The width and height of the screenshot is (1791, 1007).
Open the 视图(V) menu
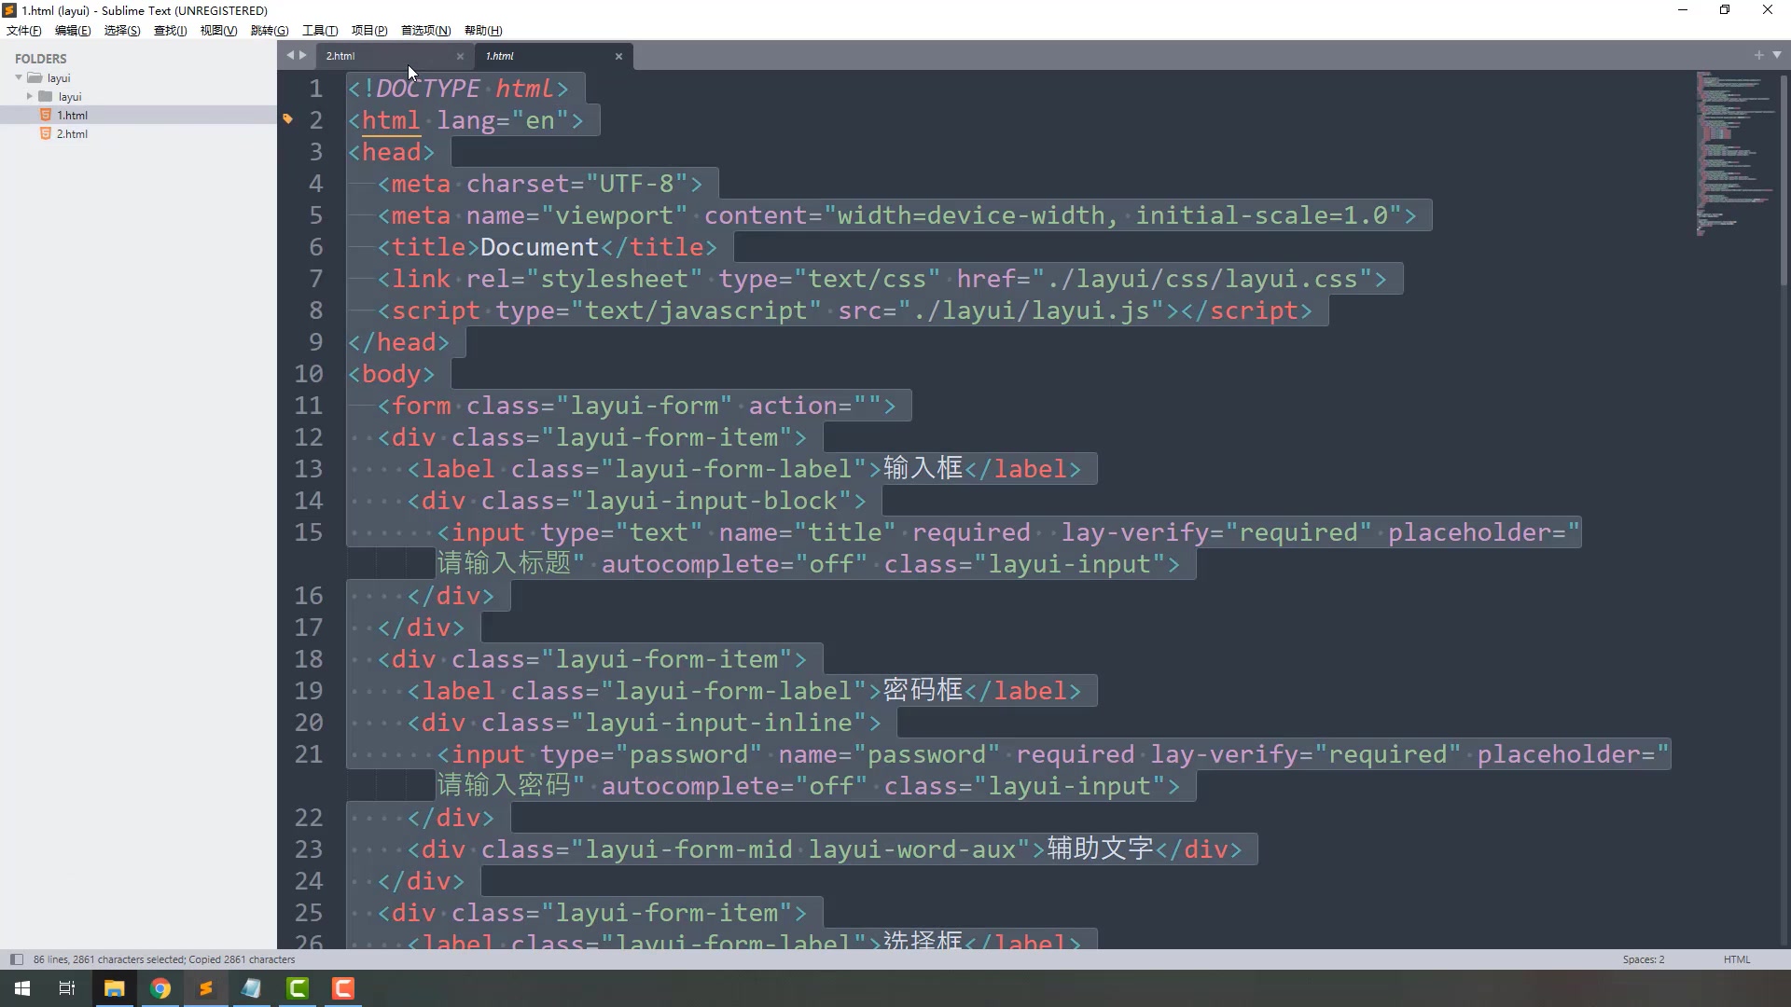coord(218,31)
